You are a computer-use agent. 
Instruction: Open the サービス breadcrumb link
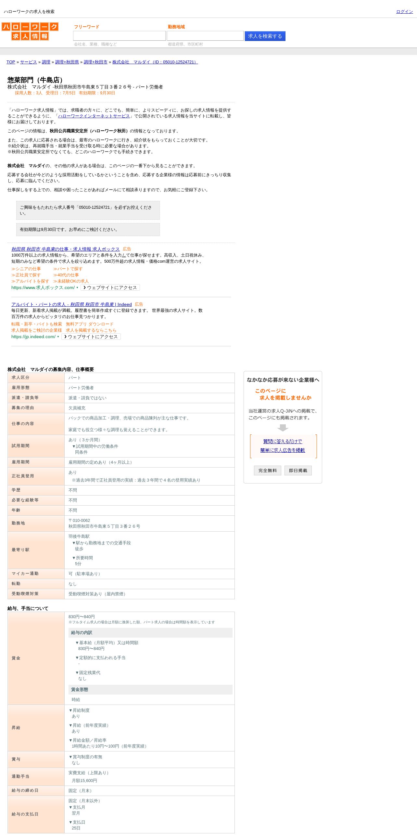click(x=29, y=62)
